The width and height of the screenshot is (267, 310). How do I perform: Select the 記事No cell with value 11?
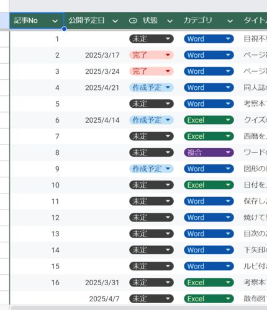(37, 201)
